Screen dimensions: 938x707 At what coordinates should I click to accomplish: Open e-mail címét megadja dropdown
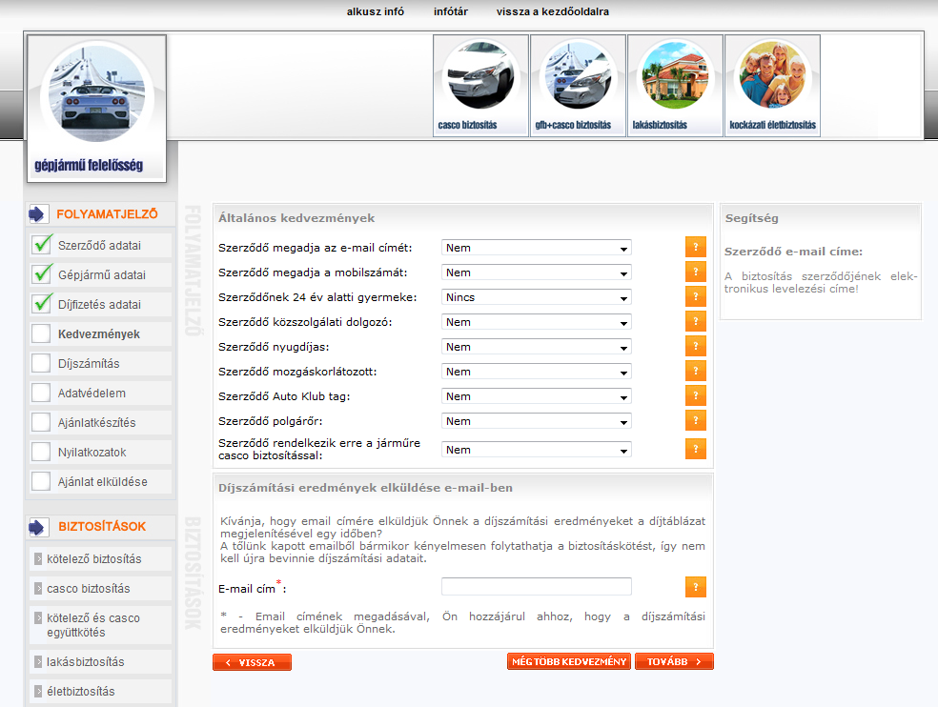536,248
